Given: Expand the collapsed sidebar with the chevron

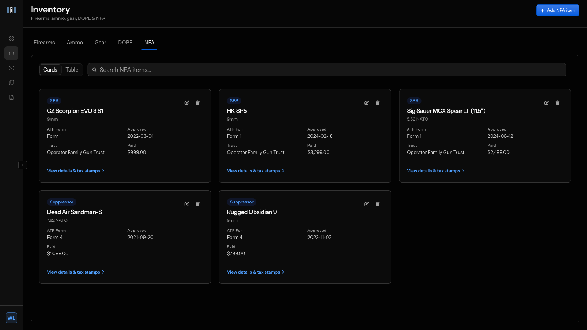Looking at the screenshot, I should tap(23, 165).
